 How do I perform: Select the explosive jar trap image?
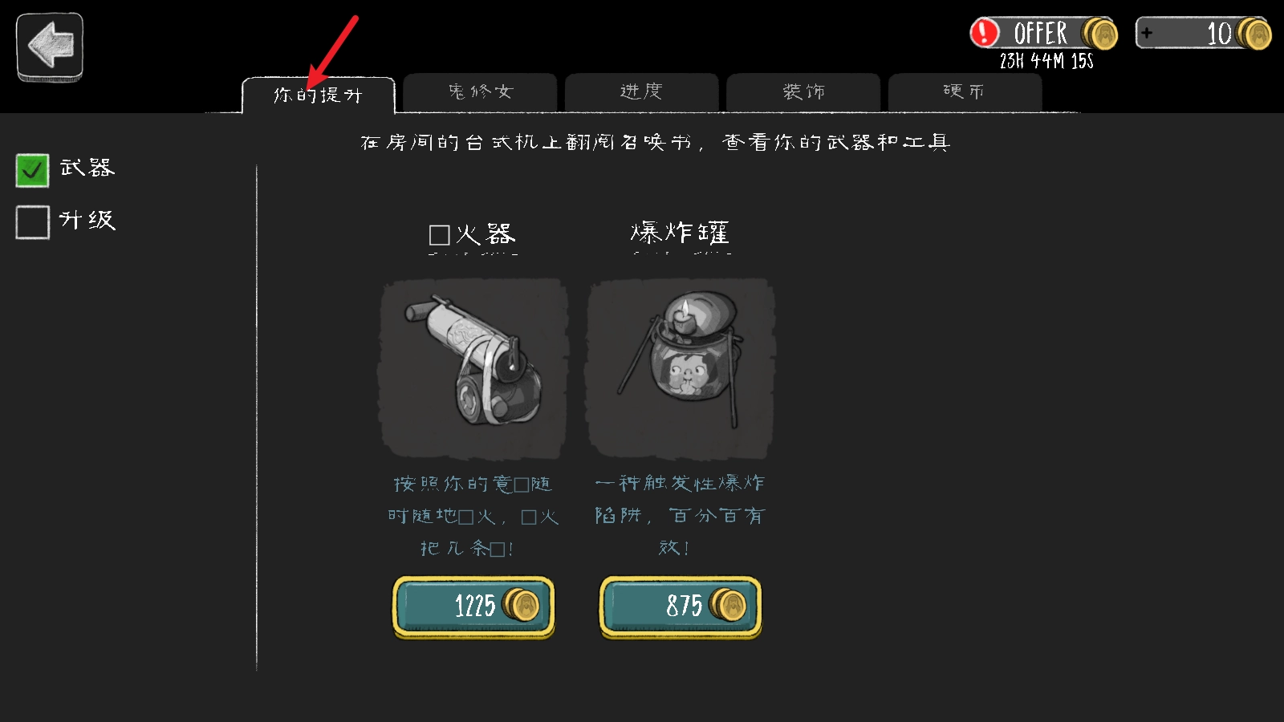coord(681,367)
